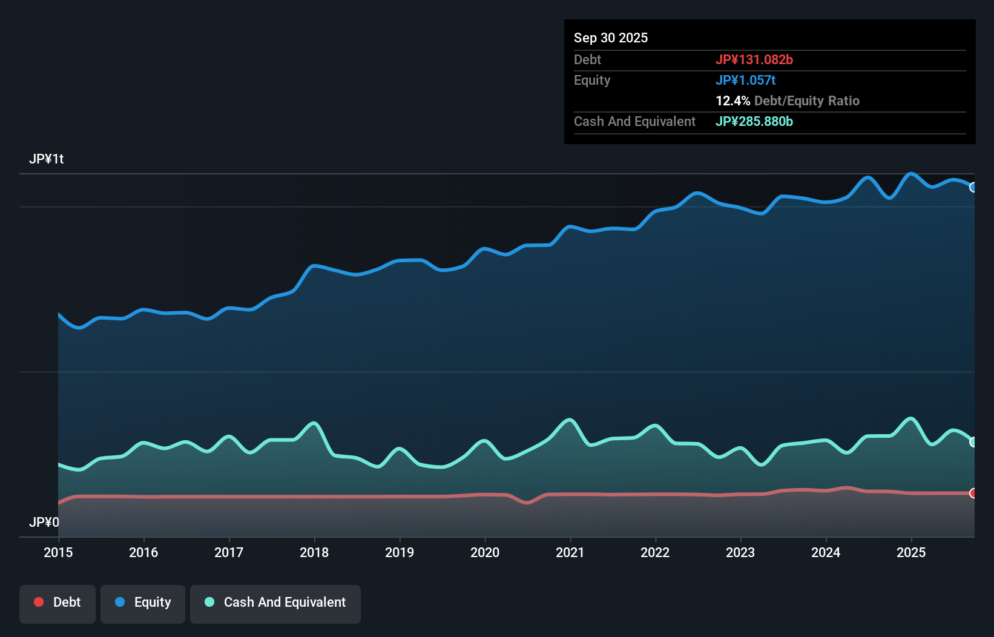Click the cash line peak near 2021
Screen dimensions: 994x637
(569, 419)
